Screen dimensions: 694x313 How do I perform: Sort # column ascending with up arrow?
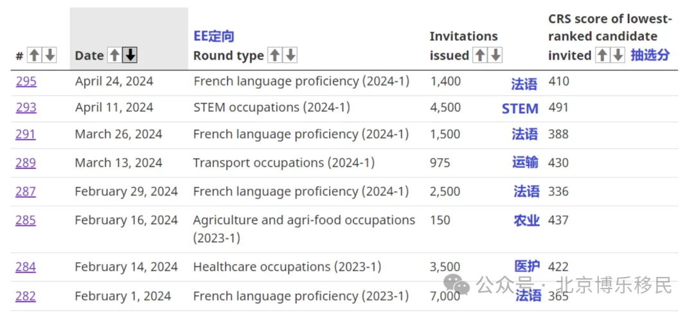pos(35,55)
